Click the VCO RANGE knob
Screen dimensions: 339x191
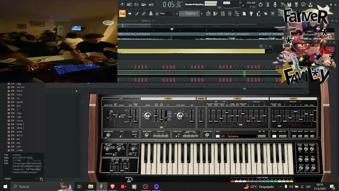click(148, 116)
